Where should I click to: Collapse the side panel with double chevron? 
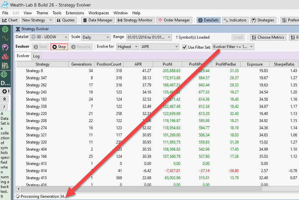(5, 99)
